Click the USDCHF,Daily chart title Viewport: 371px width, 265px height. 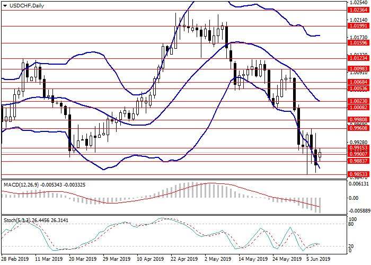pos(25,5)
